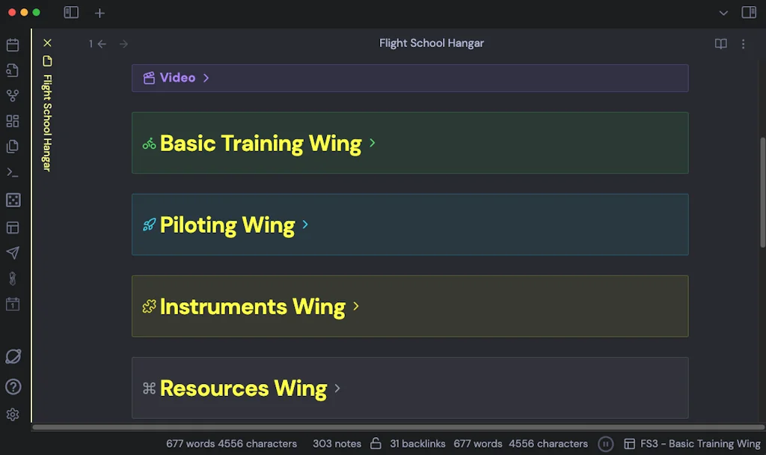Click the publish paper plane icon
The width and height of the screenshot is (766, 455).
pos(13,253)
